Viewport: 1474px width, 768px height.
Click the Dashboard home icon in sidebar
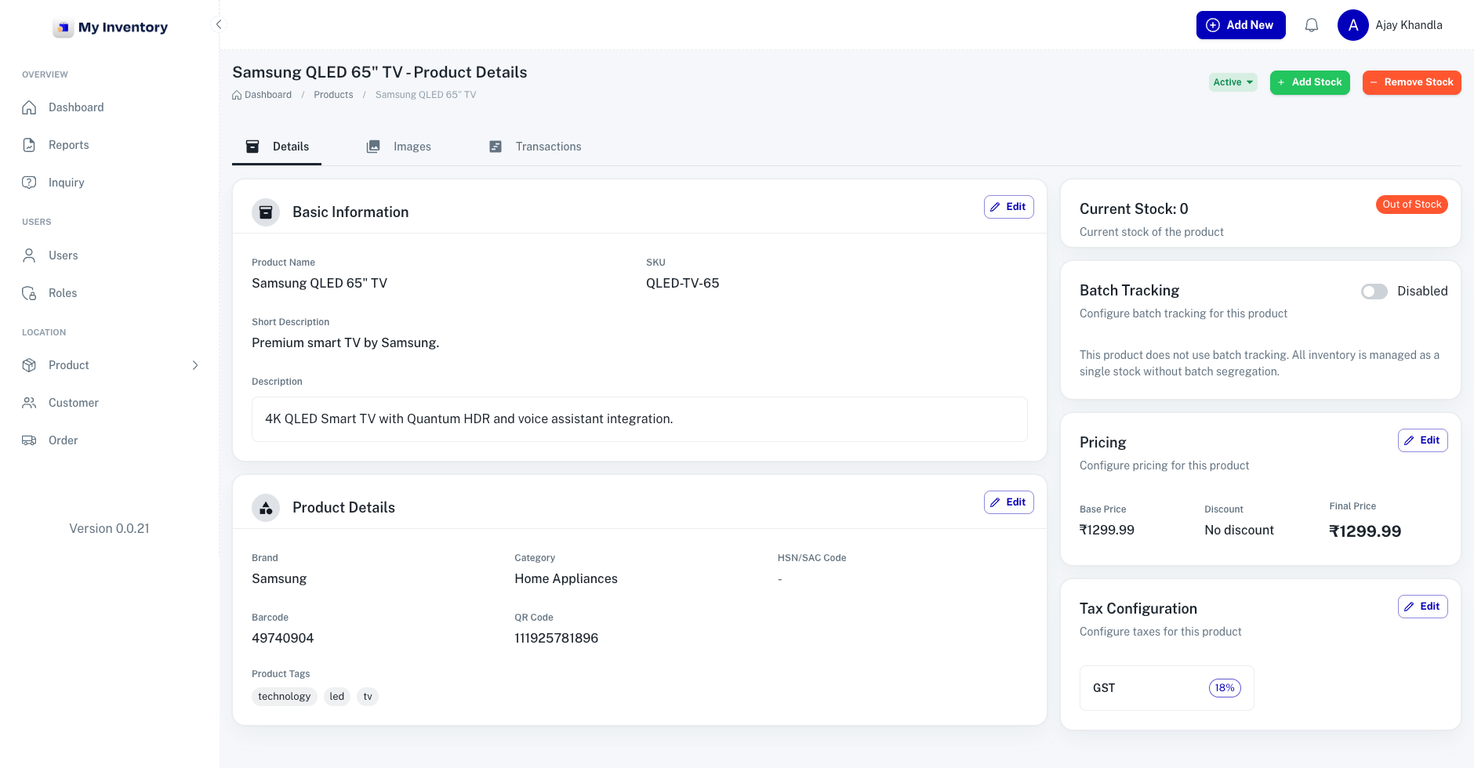(30, 107)
